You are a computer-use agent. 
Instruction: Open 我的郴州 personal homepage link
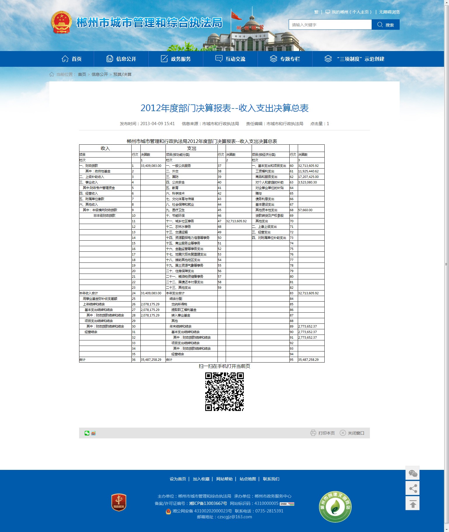(x=352, y=12)
